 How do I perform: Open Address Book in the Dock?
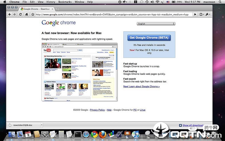tap(37, 135)
